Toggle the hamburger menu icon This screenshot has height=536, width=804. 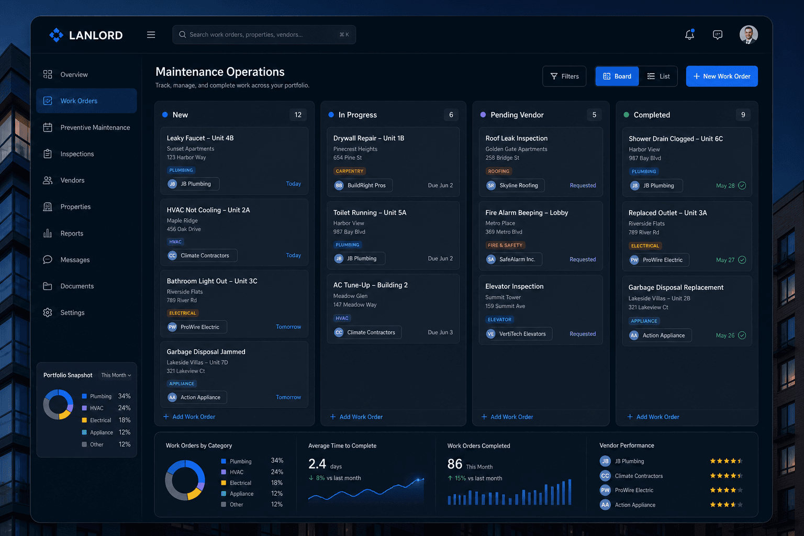151,35
